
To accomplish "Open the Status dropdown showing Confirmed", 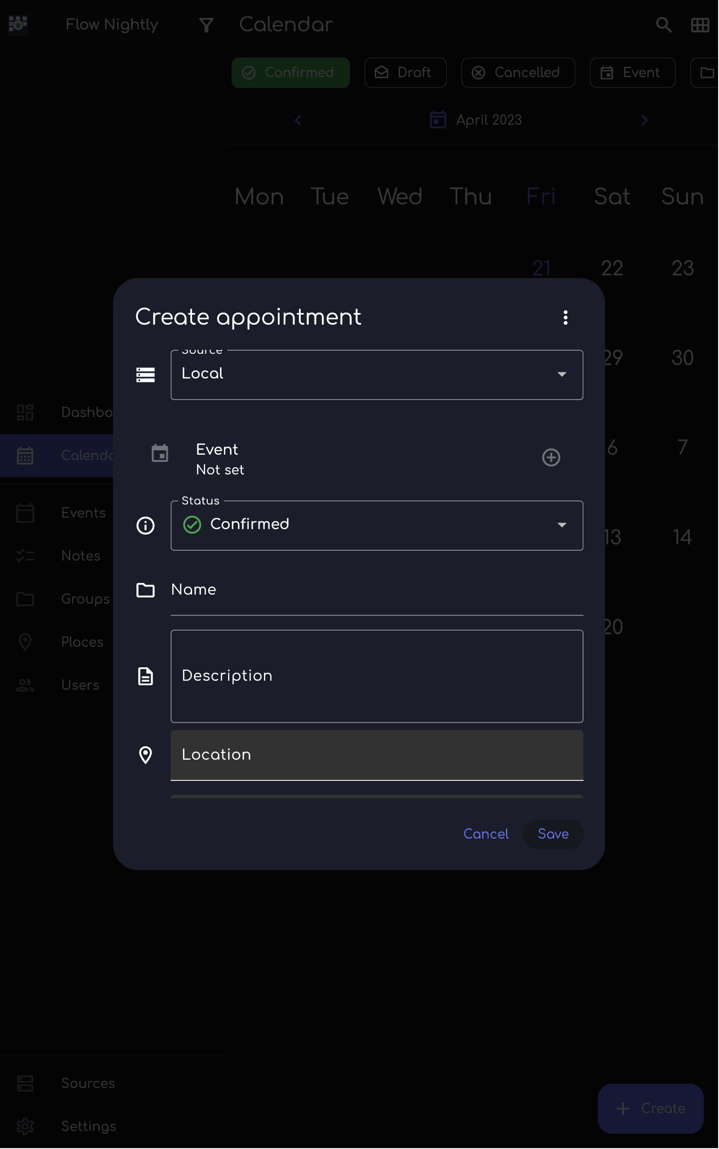I will [377, 525].
